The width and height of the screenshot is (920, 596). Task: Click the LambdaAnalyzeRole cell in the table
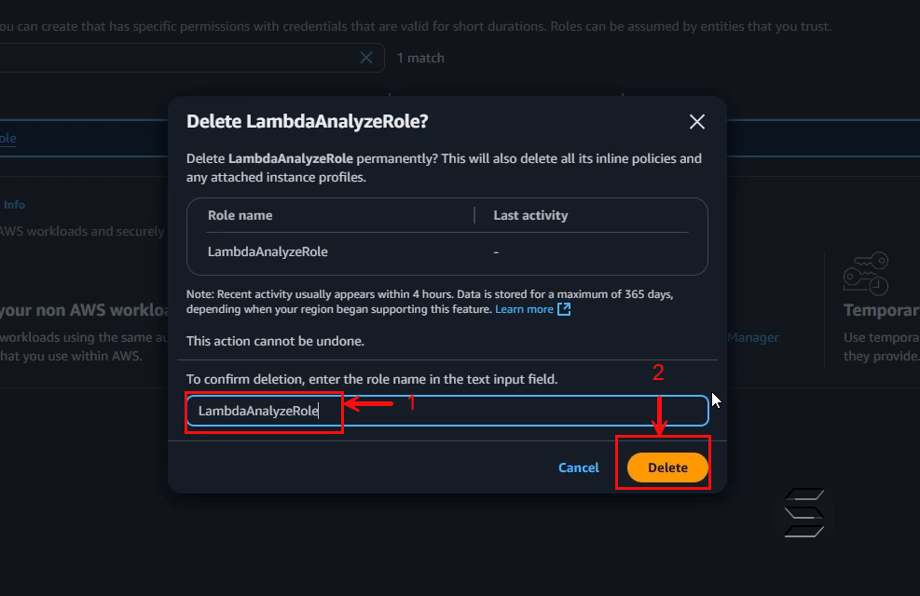point(268,251)
